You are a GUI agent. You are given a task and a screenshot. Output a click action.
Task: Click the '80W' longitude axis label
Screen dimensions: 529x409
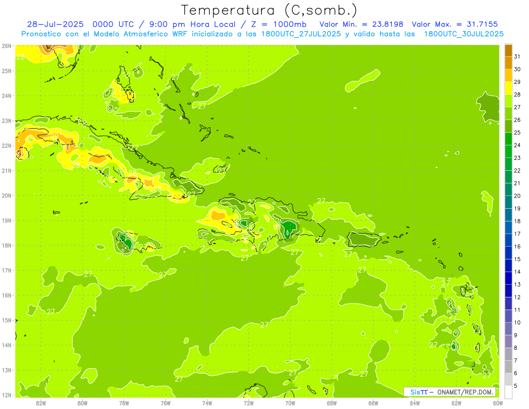pos(82,403)
